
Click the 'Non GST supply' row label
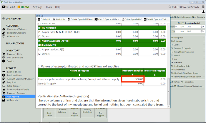click(47, 84)
